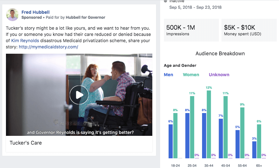Click the video subtitle caption text

click(x=80, y=132)
